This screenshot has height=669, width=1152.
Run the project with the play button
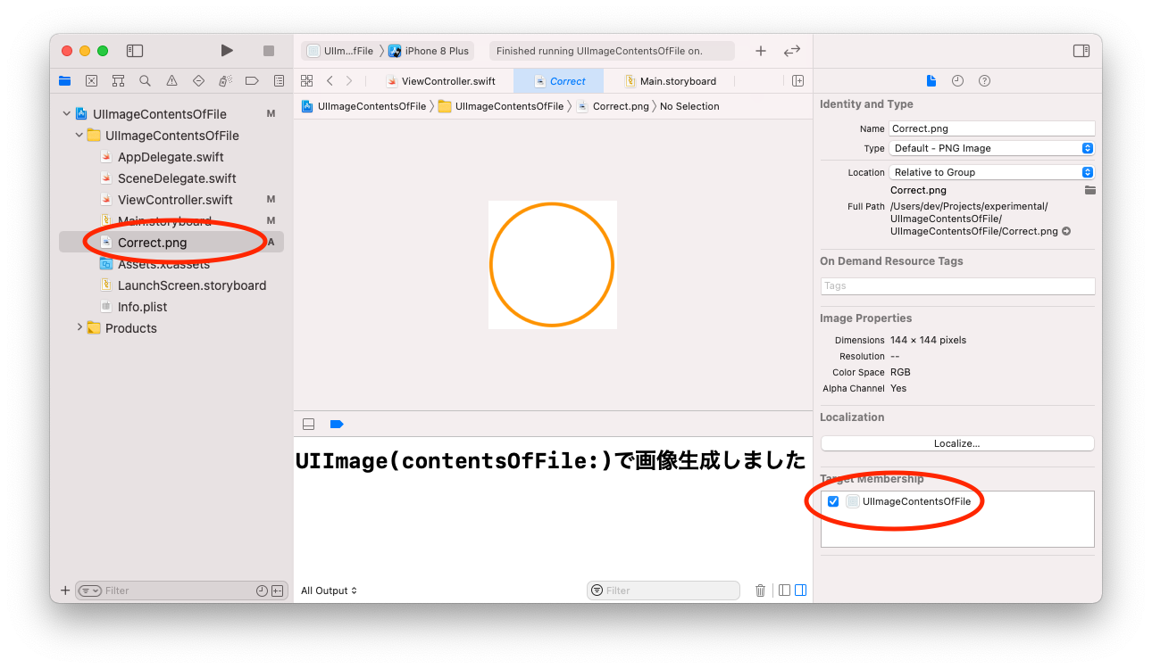[x=227, y=51]
